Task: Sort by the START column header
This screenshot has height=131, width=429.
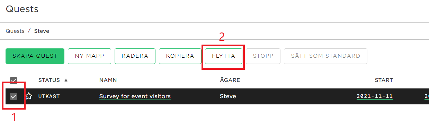Action: 384,80
